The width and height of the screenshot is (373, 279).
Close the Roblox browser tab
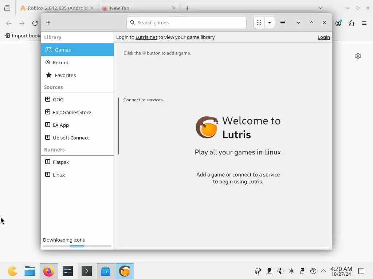(x=92, y=8)
